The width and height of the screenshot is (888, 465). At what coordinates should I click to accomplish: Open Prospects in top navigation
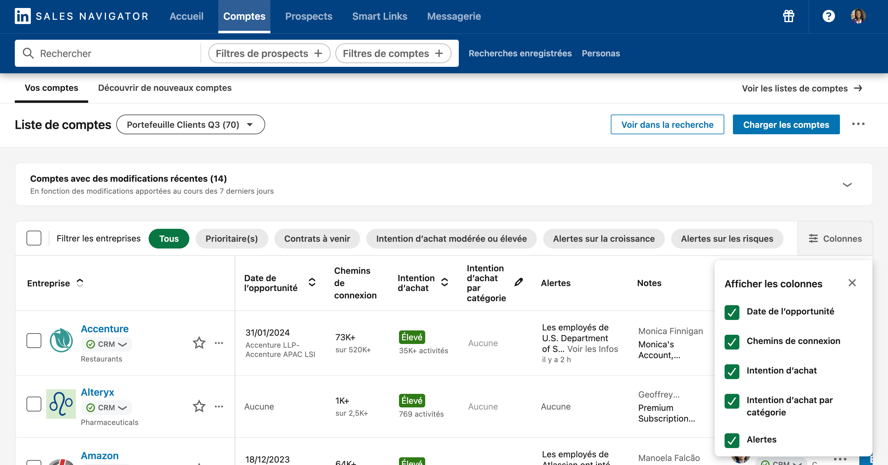[x=309, y=16]
